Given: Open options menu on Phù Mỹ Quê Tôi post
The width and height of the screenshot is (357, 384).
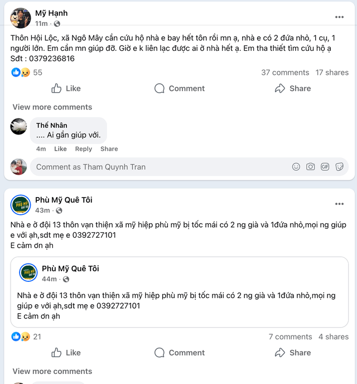Looking at the screenshot, I should (x=339, y=204).
